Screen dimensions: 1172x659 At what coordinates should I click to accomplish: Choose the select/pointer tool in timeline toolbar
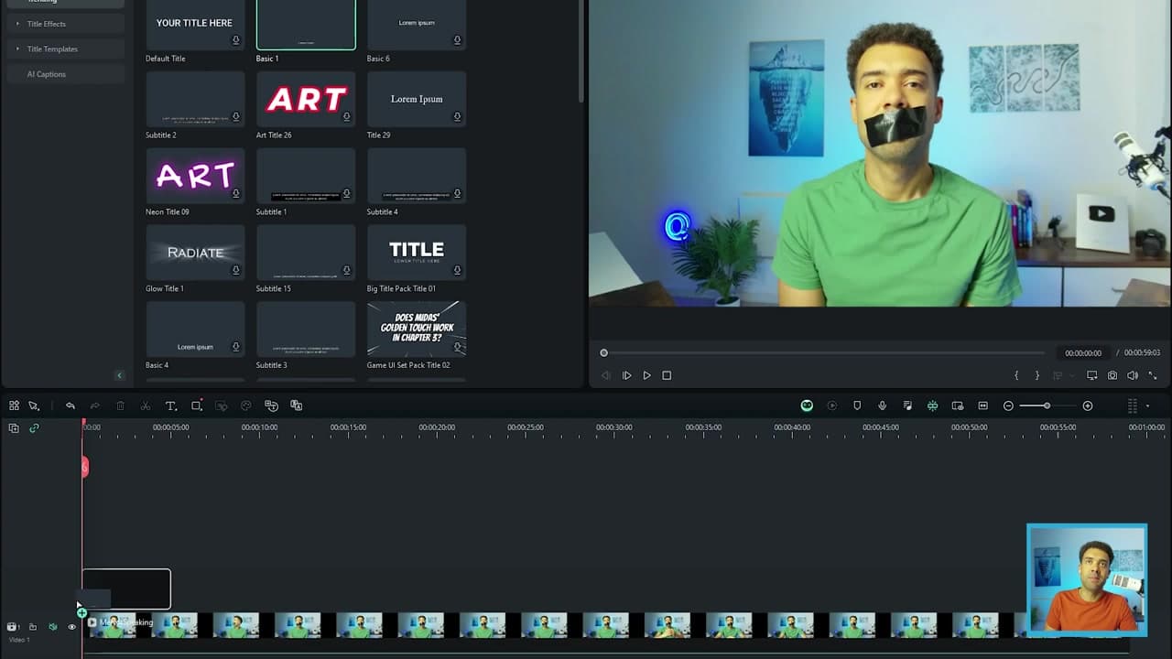(34, 405)
